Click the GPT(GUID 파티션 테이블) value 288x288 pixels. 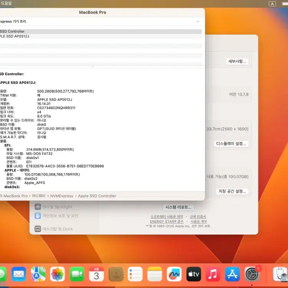[x=56, y=129]
